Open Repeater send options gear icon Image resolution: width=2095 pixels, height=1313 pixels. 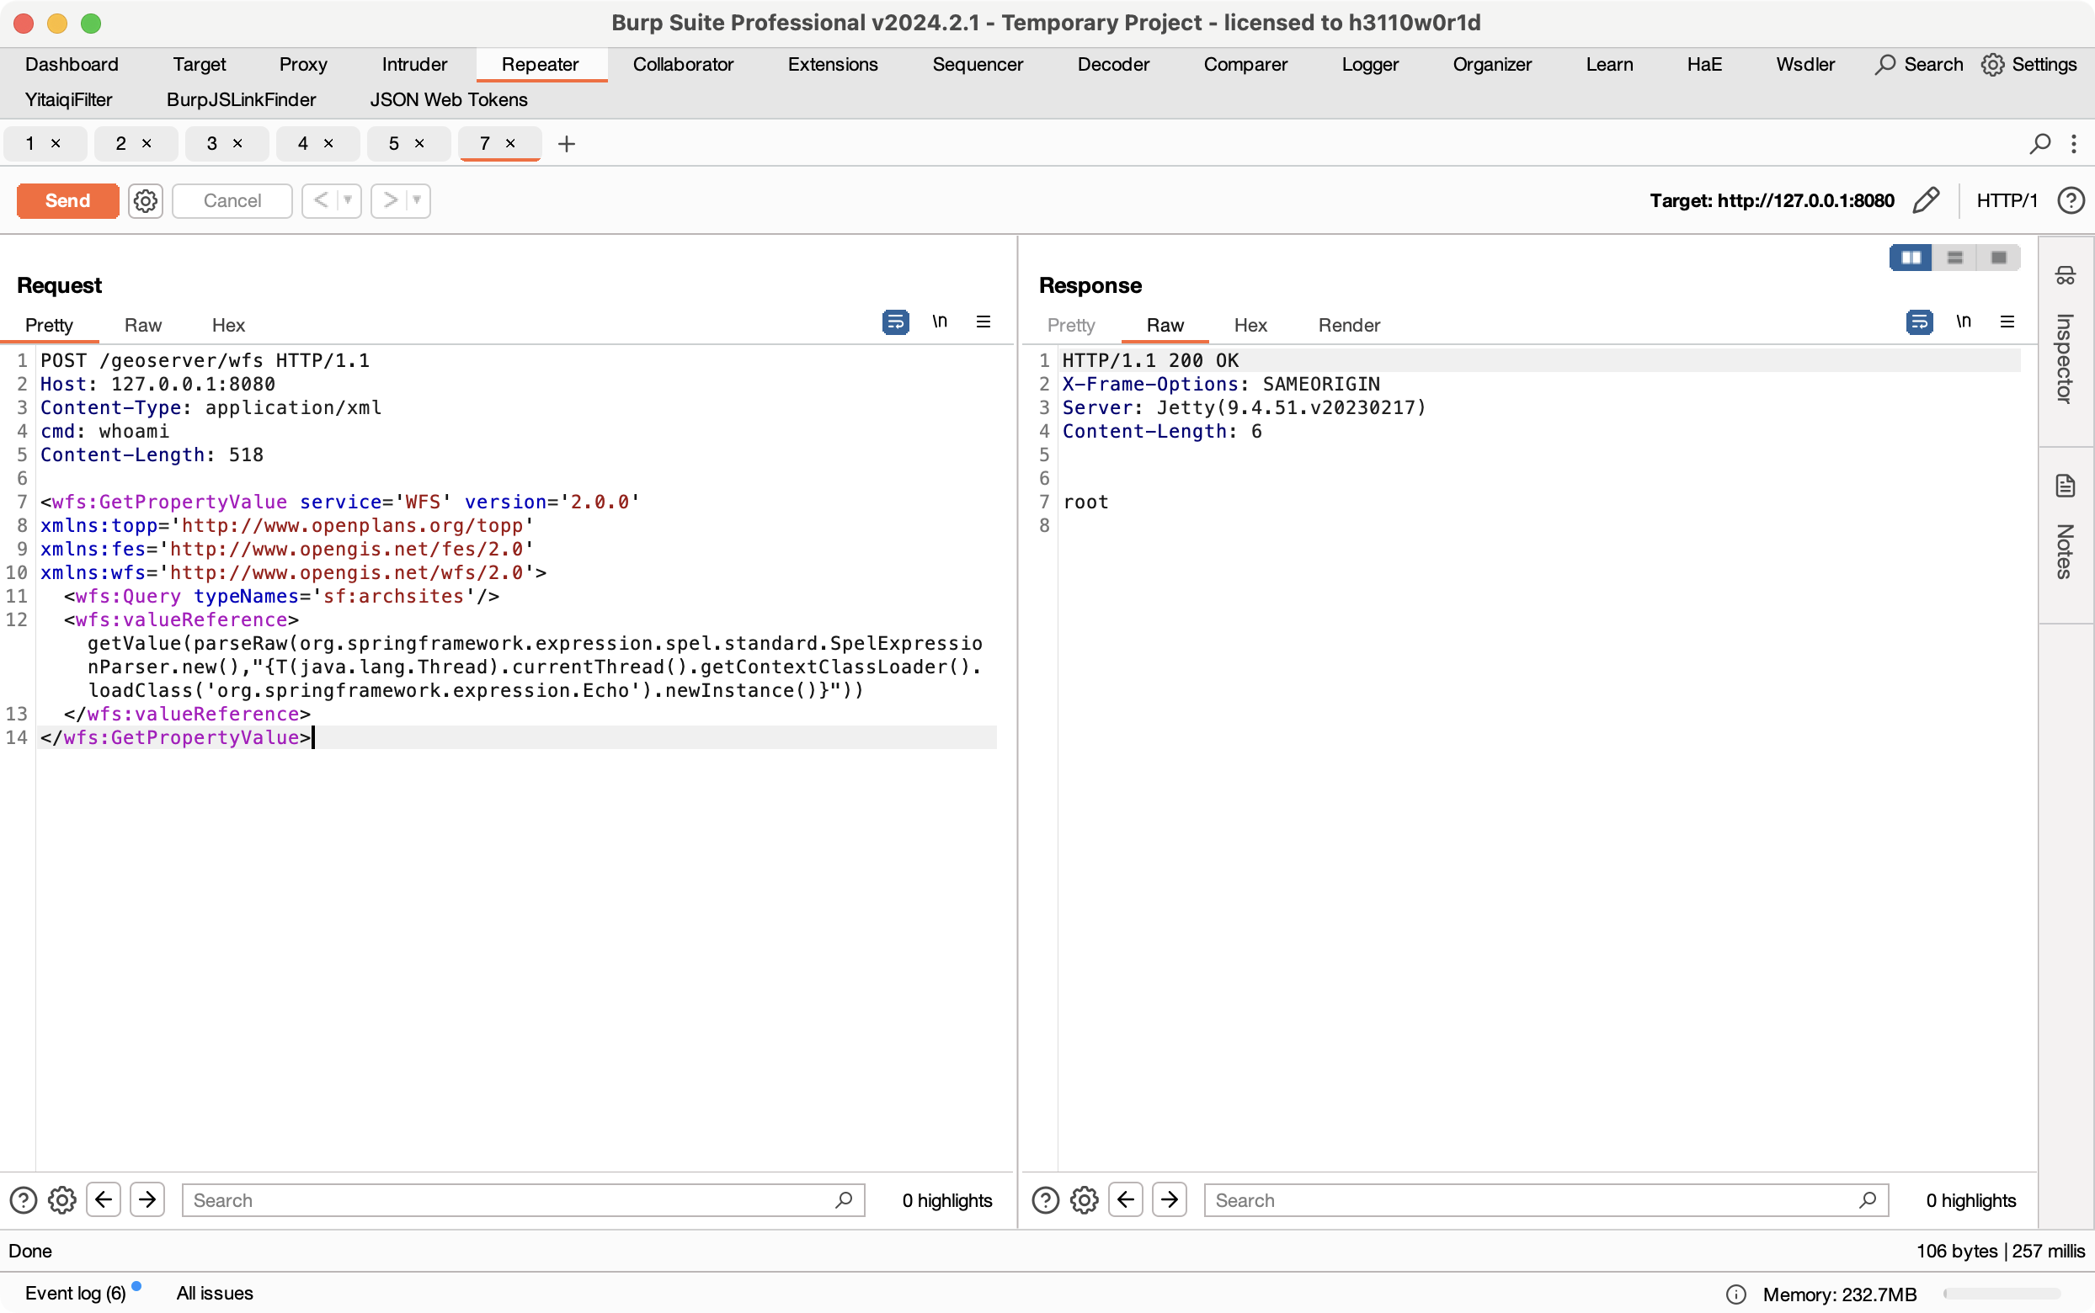click(x=145, y=200)
